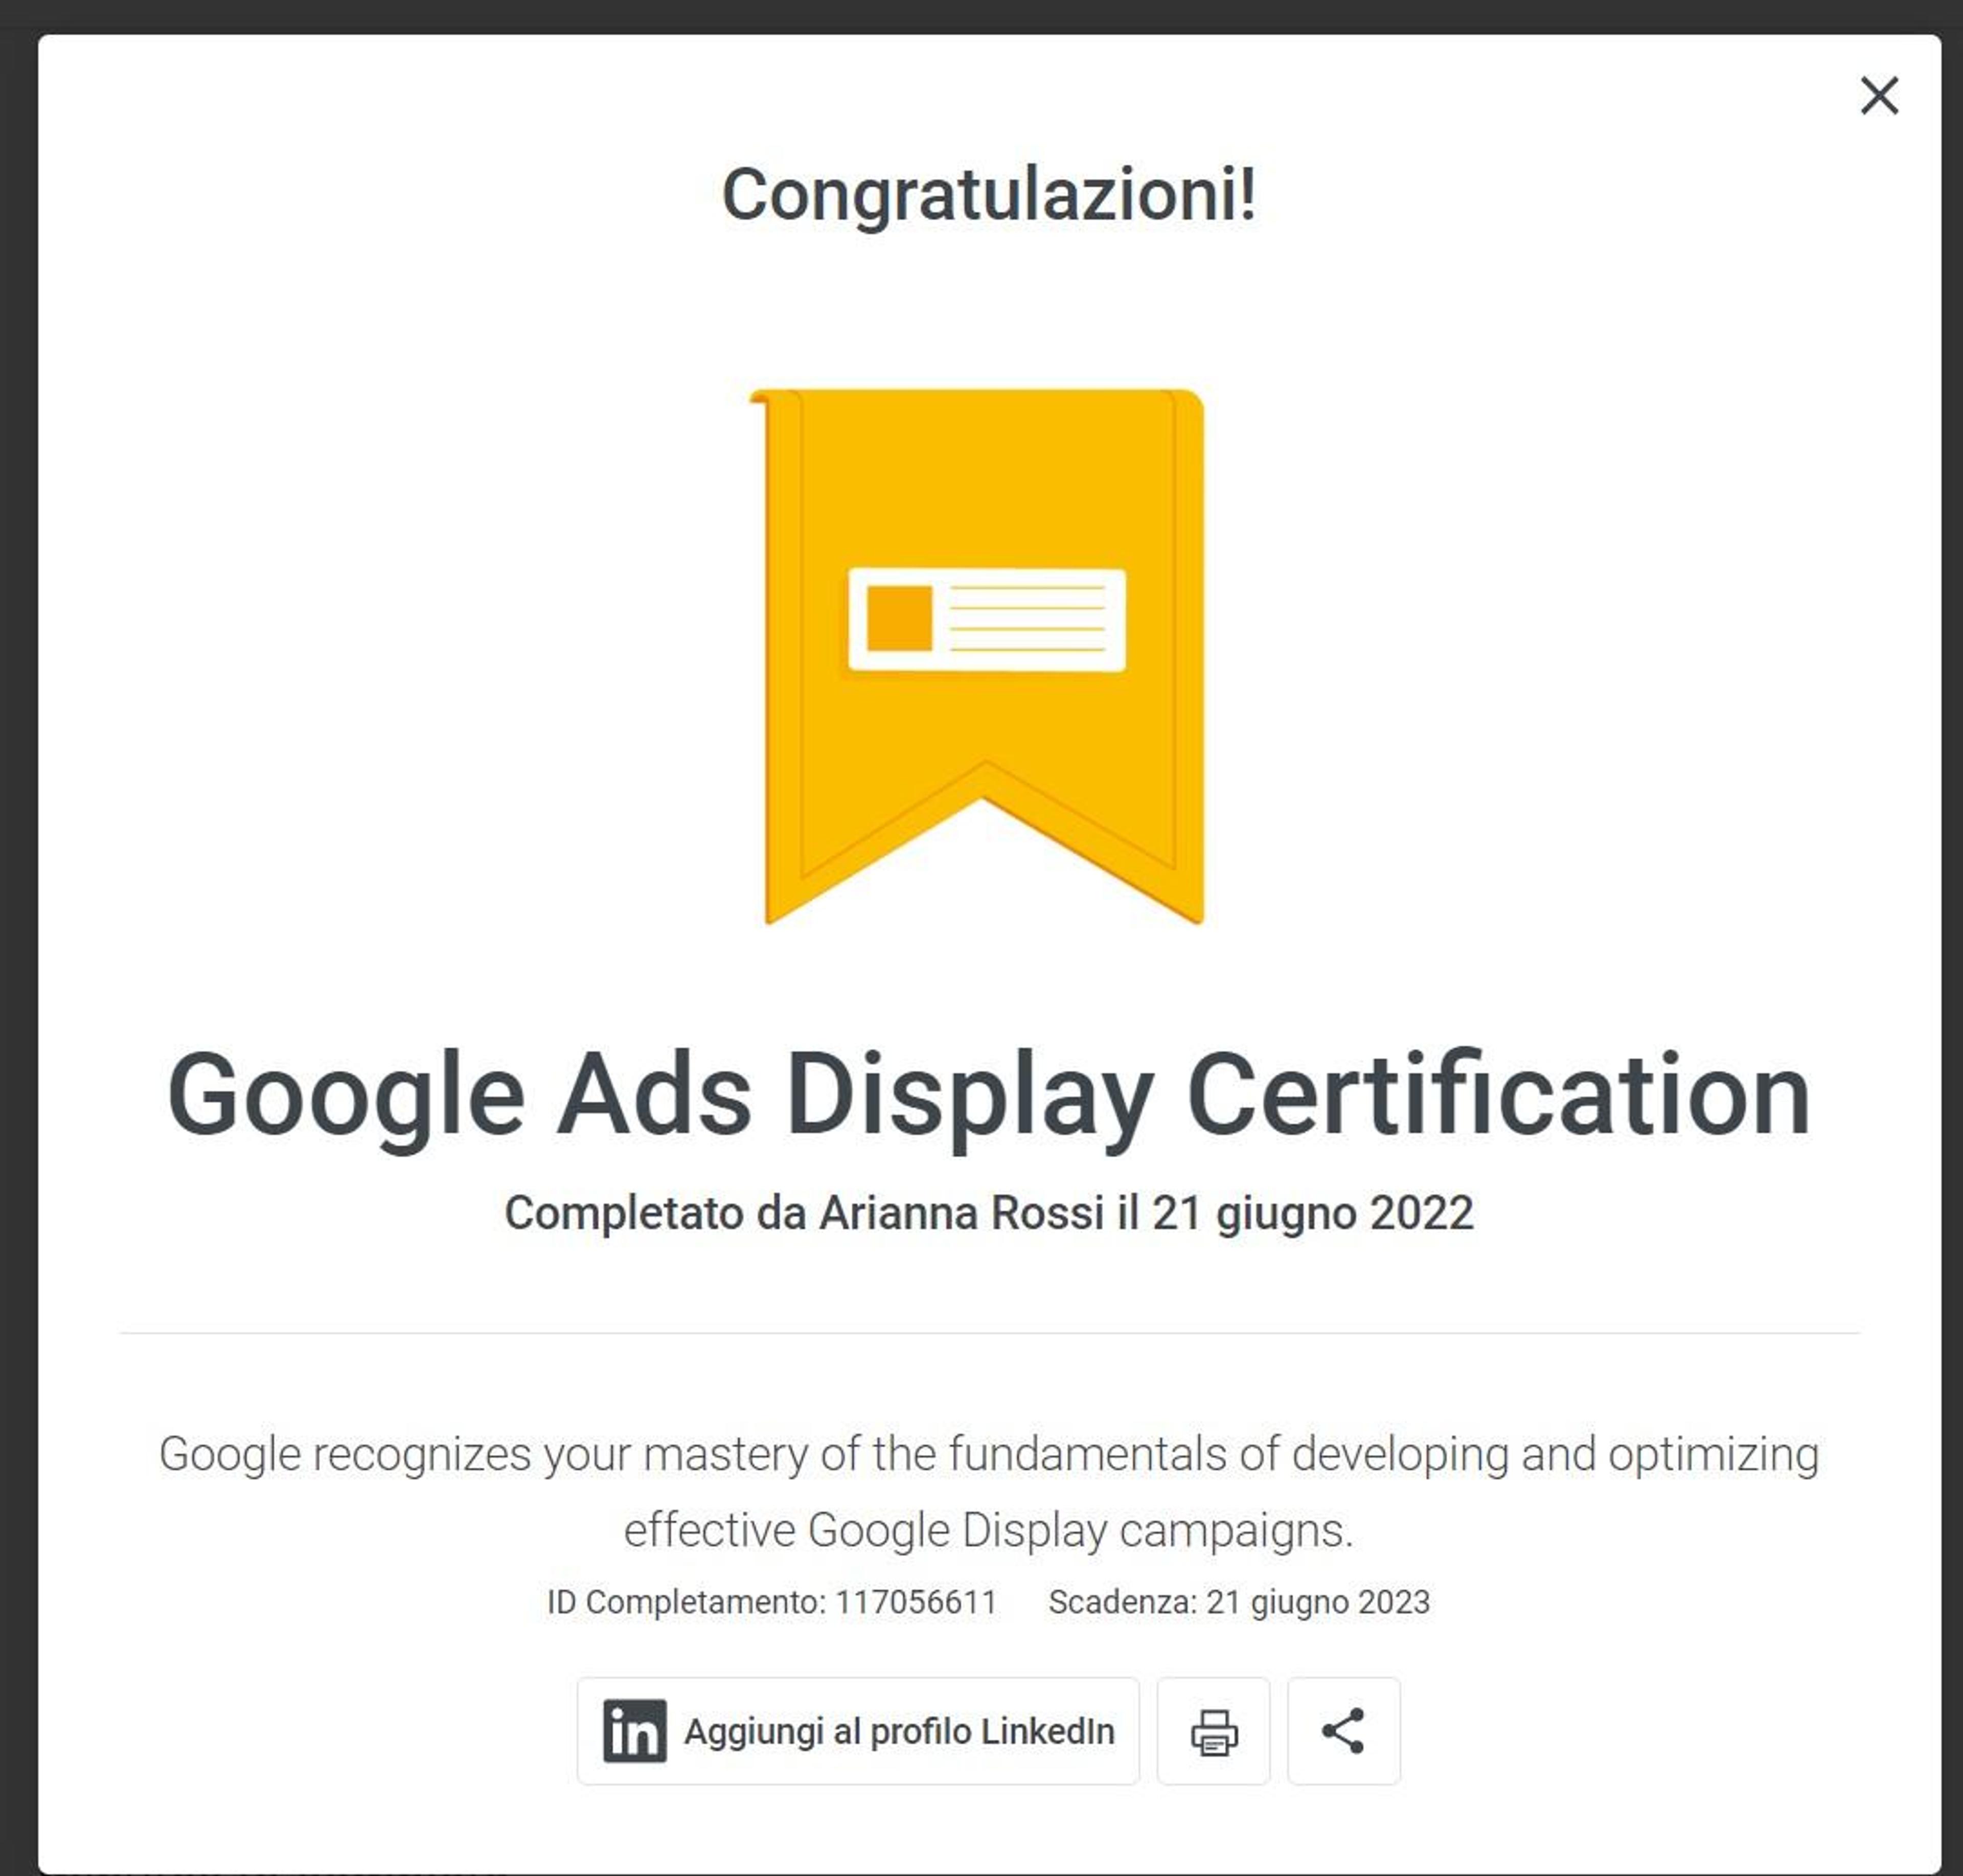The width and height of the screenshot is (1963, 1876).
Task: Click the horizontal divider line under the completion text
Action: pos(989,1333)
